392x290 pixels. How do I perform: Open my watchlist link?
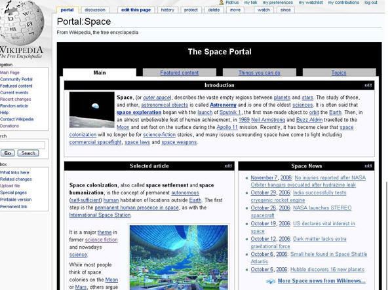pyautogui.click(x=311, y=3)
